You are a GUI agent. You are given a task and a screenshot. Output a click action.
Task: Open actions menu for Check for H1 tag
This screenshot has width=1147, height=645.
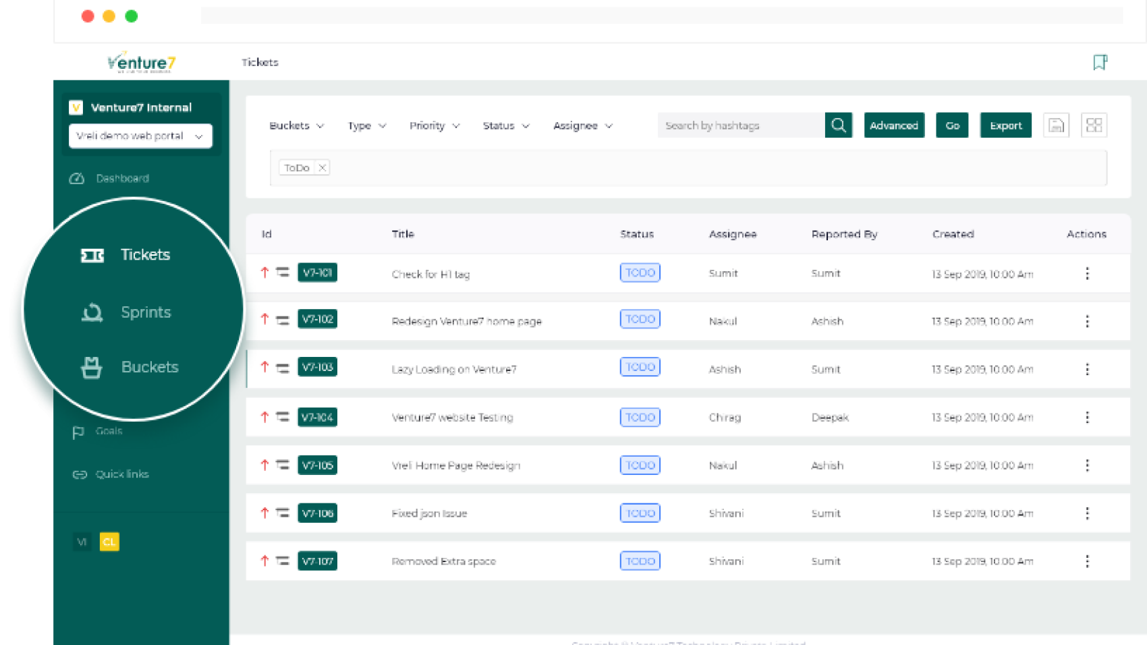point(1087,273)
